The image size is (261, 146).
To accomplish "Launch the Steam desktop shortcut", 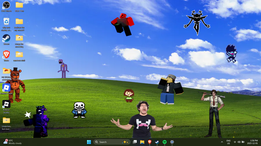I will (x=6, y=40).
